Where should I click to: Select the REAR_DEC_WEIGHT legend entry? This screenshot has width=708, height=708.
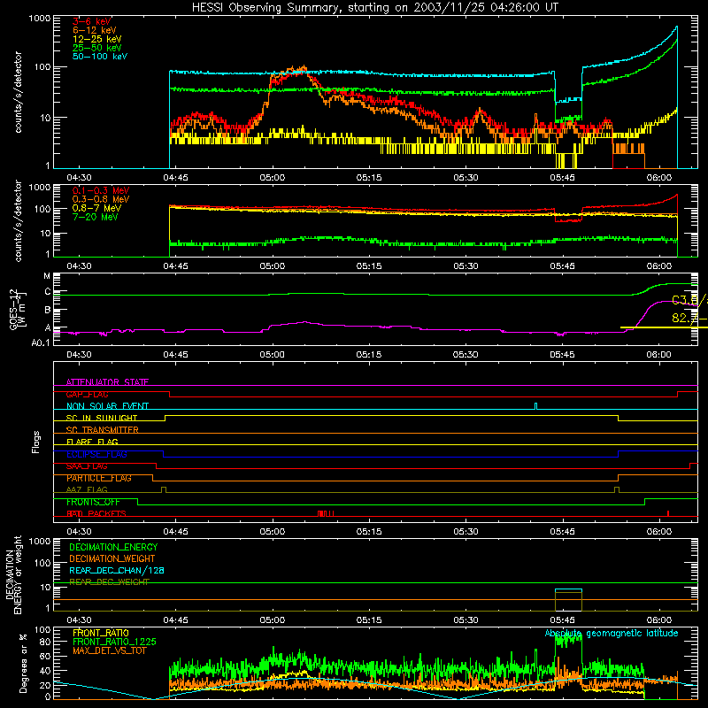click(109, 582)
